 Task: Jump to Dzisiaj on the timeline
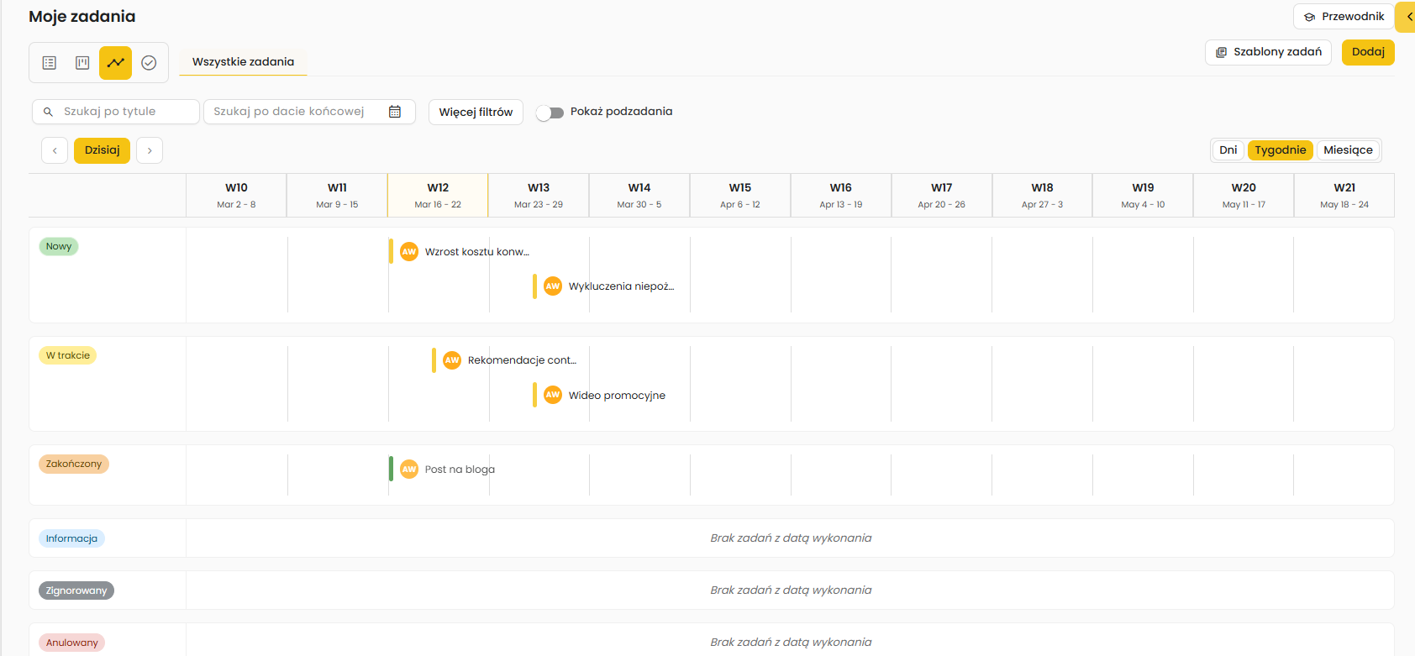(x=102, y=150)
